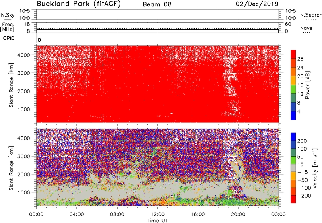Click the Buckland Park (fitACF) title
Image resolution: width=322 pixels, height=223 pixels.
click(78, 4)
